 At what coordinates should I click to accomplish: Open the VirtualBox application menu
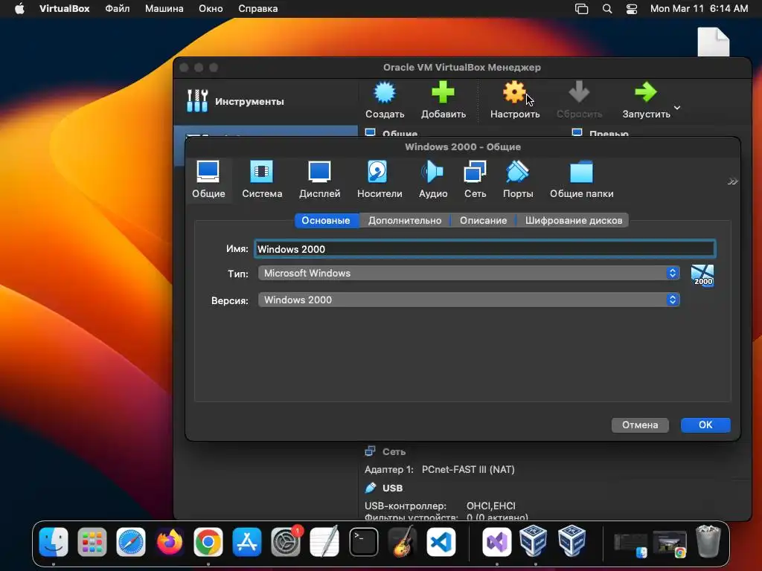coord(64,9)
